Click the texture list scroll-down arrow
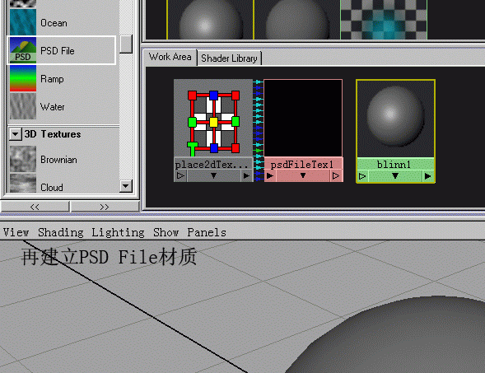The image size is (485, 373). click(126, 186)
